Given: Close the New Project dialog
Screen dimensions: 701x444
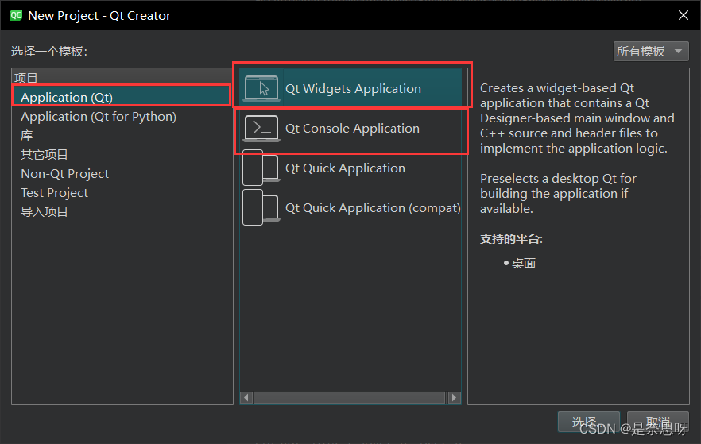Looking at the screenshot, I should (684, 15).
